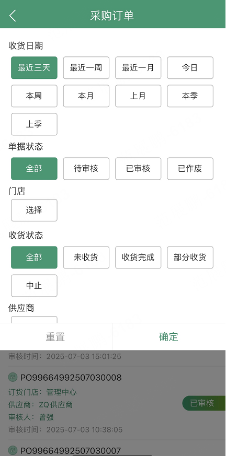Choose 上月 date range
This screenshot has height=456, width=226.
click(138, 96)
